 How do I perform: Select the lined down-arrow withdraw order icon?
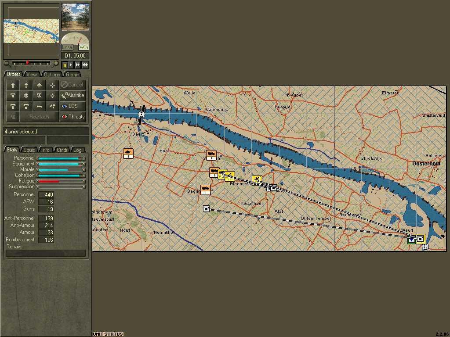pyautogui.click(x=39, y=95)
